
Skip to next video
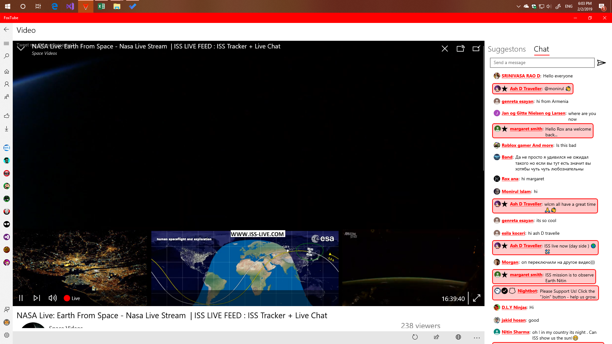[37, 298]
